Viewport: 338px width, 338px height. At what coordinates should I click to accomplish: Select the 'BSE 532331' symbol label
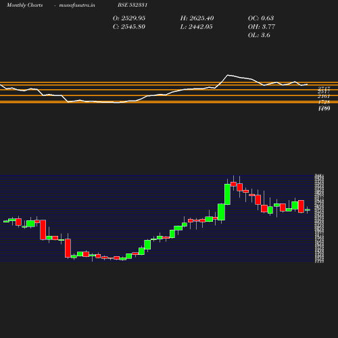point(132,5)
